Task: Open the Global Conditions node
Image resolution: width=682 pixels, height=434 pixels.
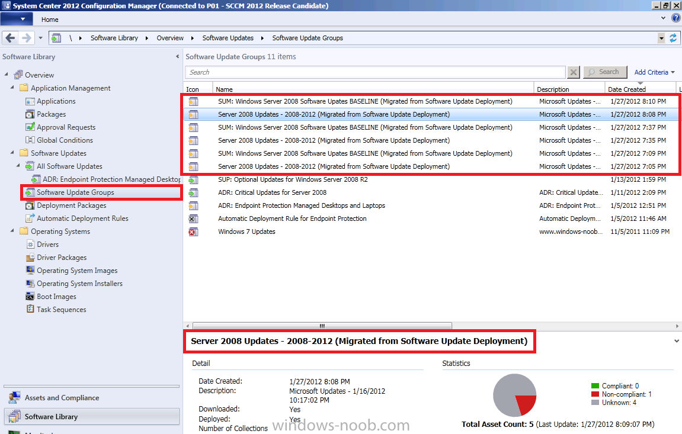Action: click(65, 140)
